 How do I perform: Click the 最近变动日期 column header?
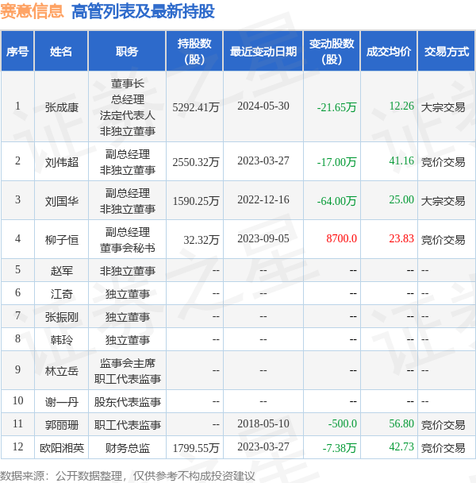[263, 51]
